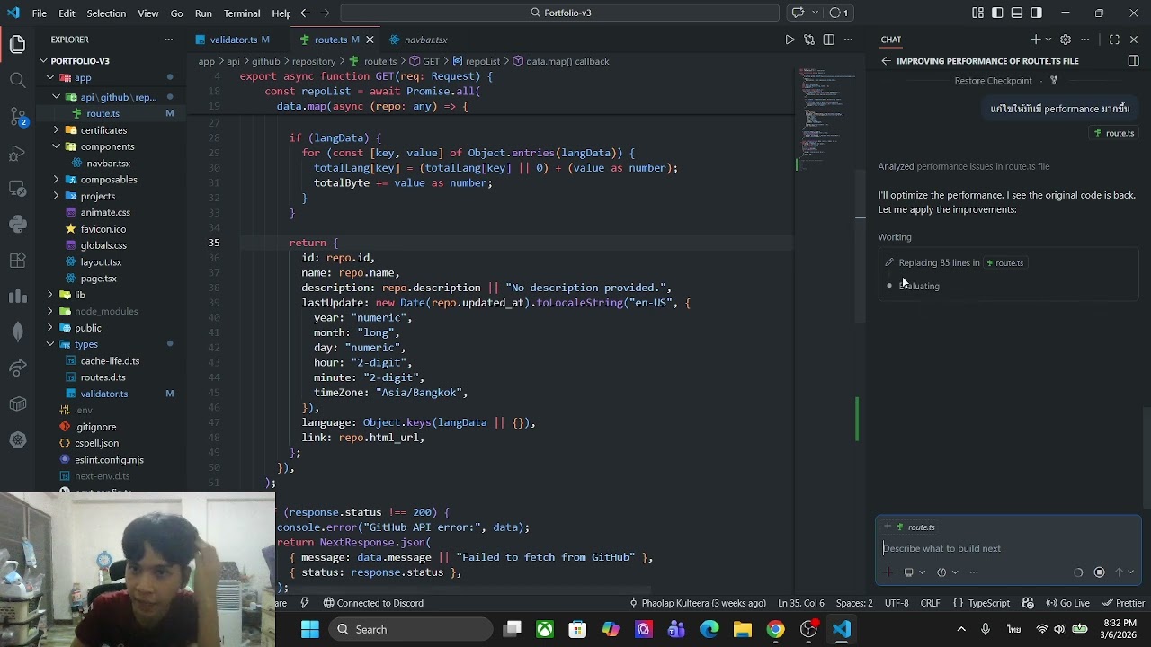The image size is (1151, 647).
Task: Add context with plus in chat input toolbar
Action: click(888, 572)
